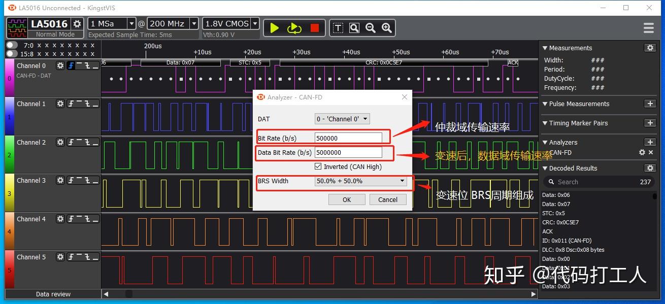Set falling-edge trigger on Channel 0
The height and width of the screenshot is (304, 665).
[87, 65]
